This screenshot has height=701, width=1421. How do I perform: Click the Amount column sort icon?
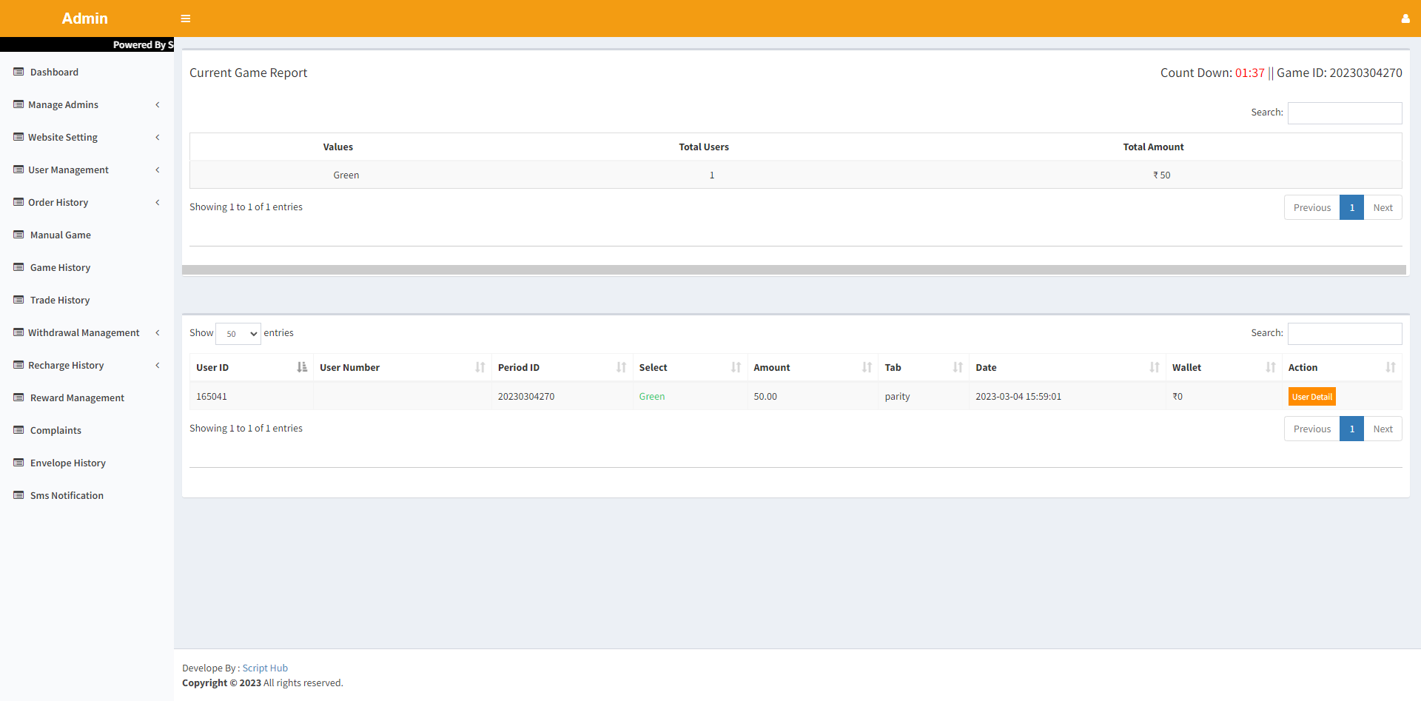click(x=867, y=367)
